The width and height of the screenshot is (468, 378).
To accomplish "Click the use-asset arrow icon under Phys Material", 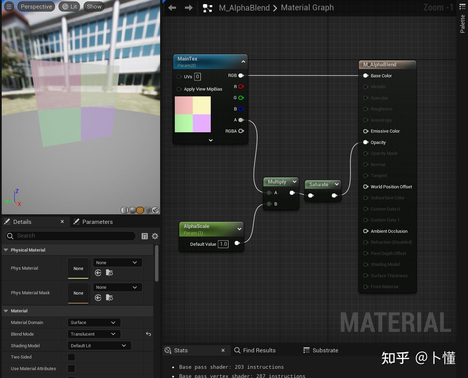I will (x=98, y=273).
